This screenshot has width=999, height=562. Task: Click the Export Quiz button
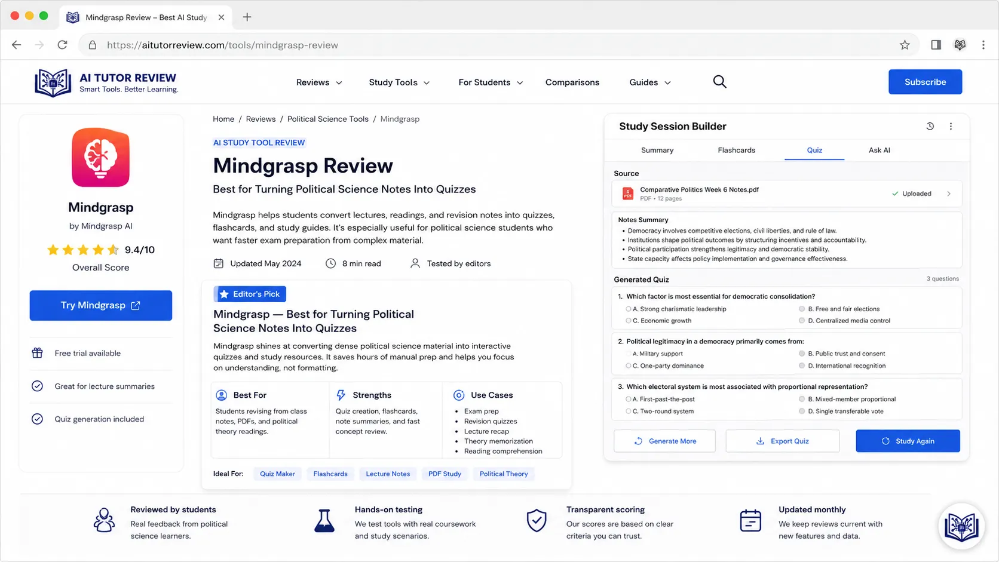point(782,441)
